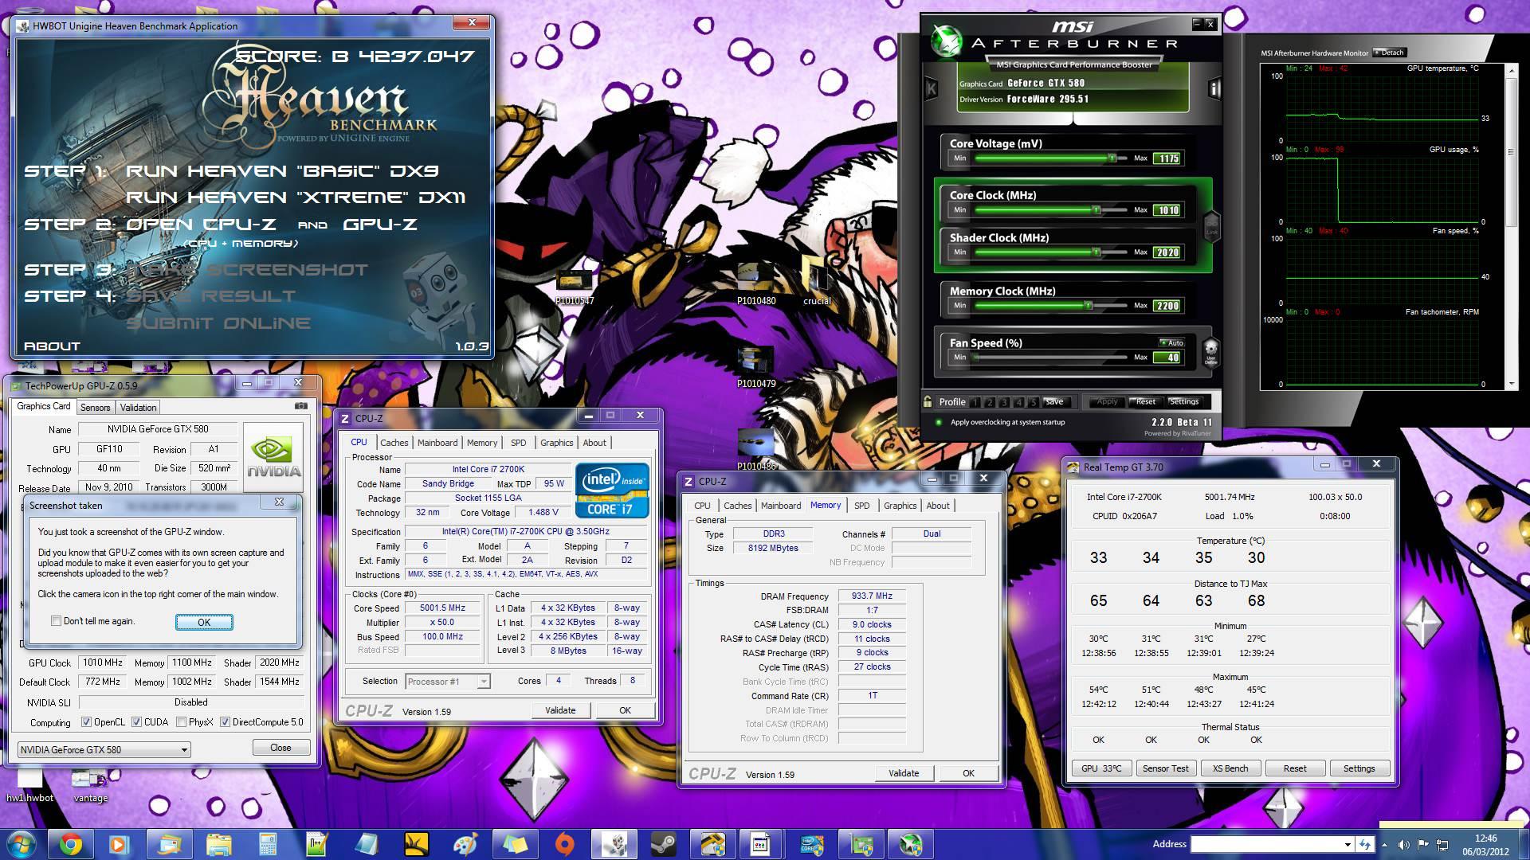Image resolution: width=1530 pixels, height=860 pixels.
Task: Click Run Heaven "Xtreme" DX11 step
Action: click(296, 197)
